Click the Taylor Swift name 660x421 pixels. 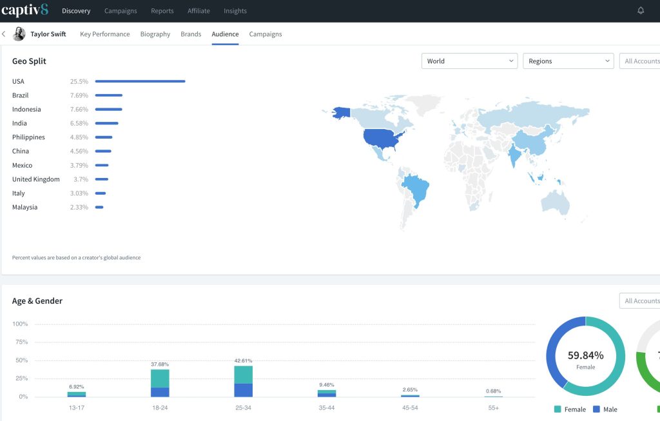(48, 34)
